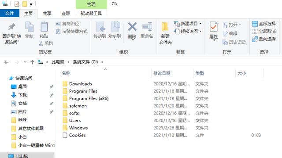Viewport: 282px width, 158px height.
Task: Click the Up one level arrow
Action: point(32,62)
